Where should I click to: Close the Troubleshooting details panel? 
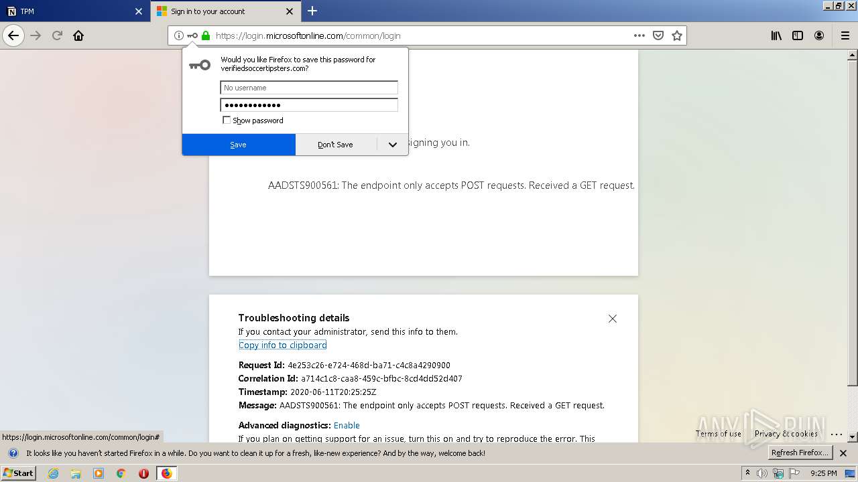[613, 319]
